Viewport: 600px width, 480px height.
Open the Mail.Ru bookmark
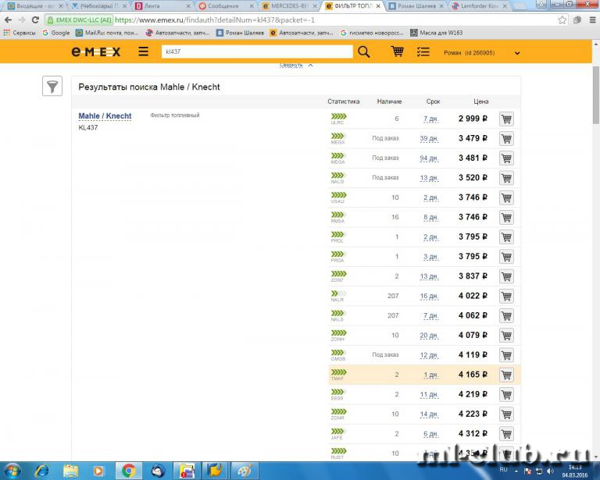pyautogui.click(x=107, y=33)
